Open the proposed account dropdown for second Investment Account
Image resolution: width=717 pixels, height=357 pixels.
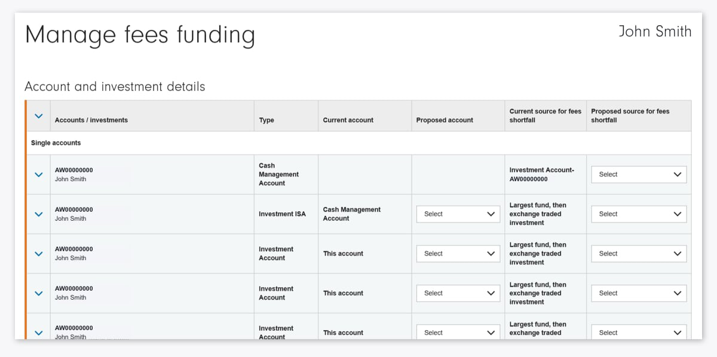(458, 293)
